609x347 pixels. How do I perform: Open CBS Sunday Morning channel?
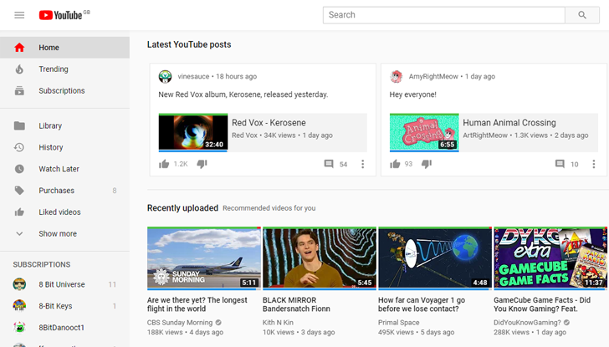coord(180,323)
